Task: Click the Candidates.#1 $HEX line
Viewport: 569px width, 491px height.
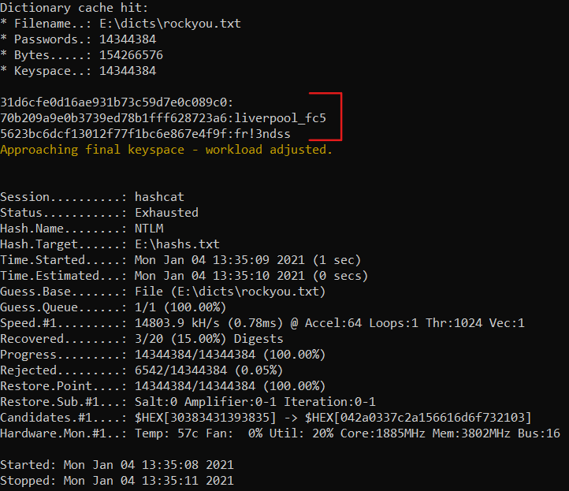Action: (x=266, y=418)
